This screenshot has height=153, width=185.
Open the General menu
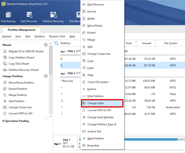(7, 37)
